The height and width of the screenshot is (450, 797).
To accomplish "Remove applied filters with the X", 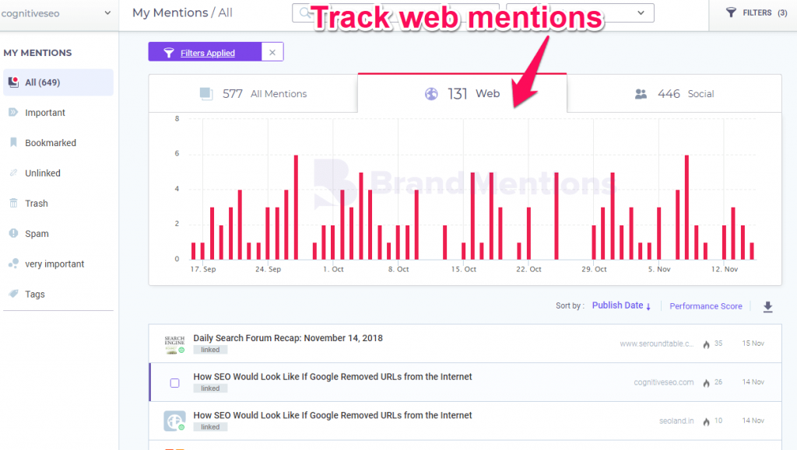I will (x=272, y=52).
